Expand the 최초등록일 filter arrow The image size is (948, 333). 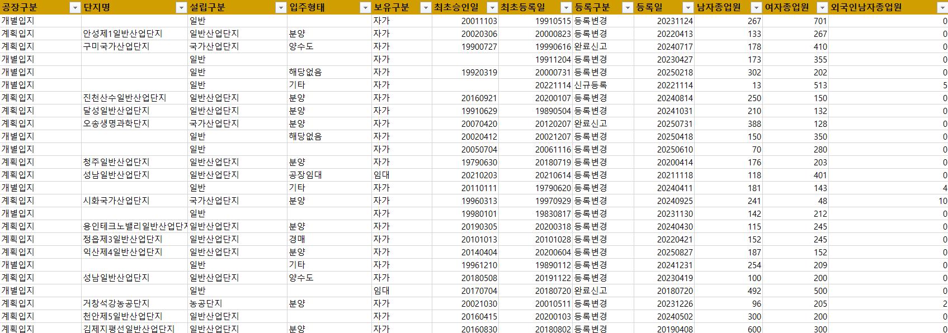[566, 7]
